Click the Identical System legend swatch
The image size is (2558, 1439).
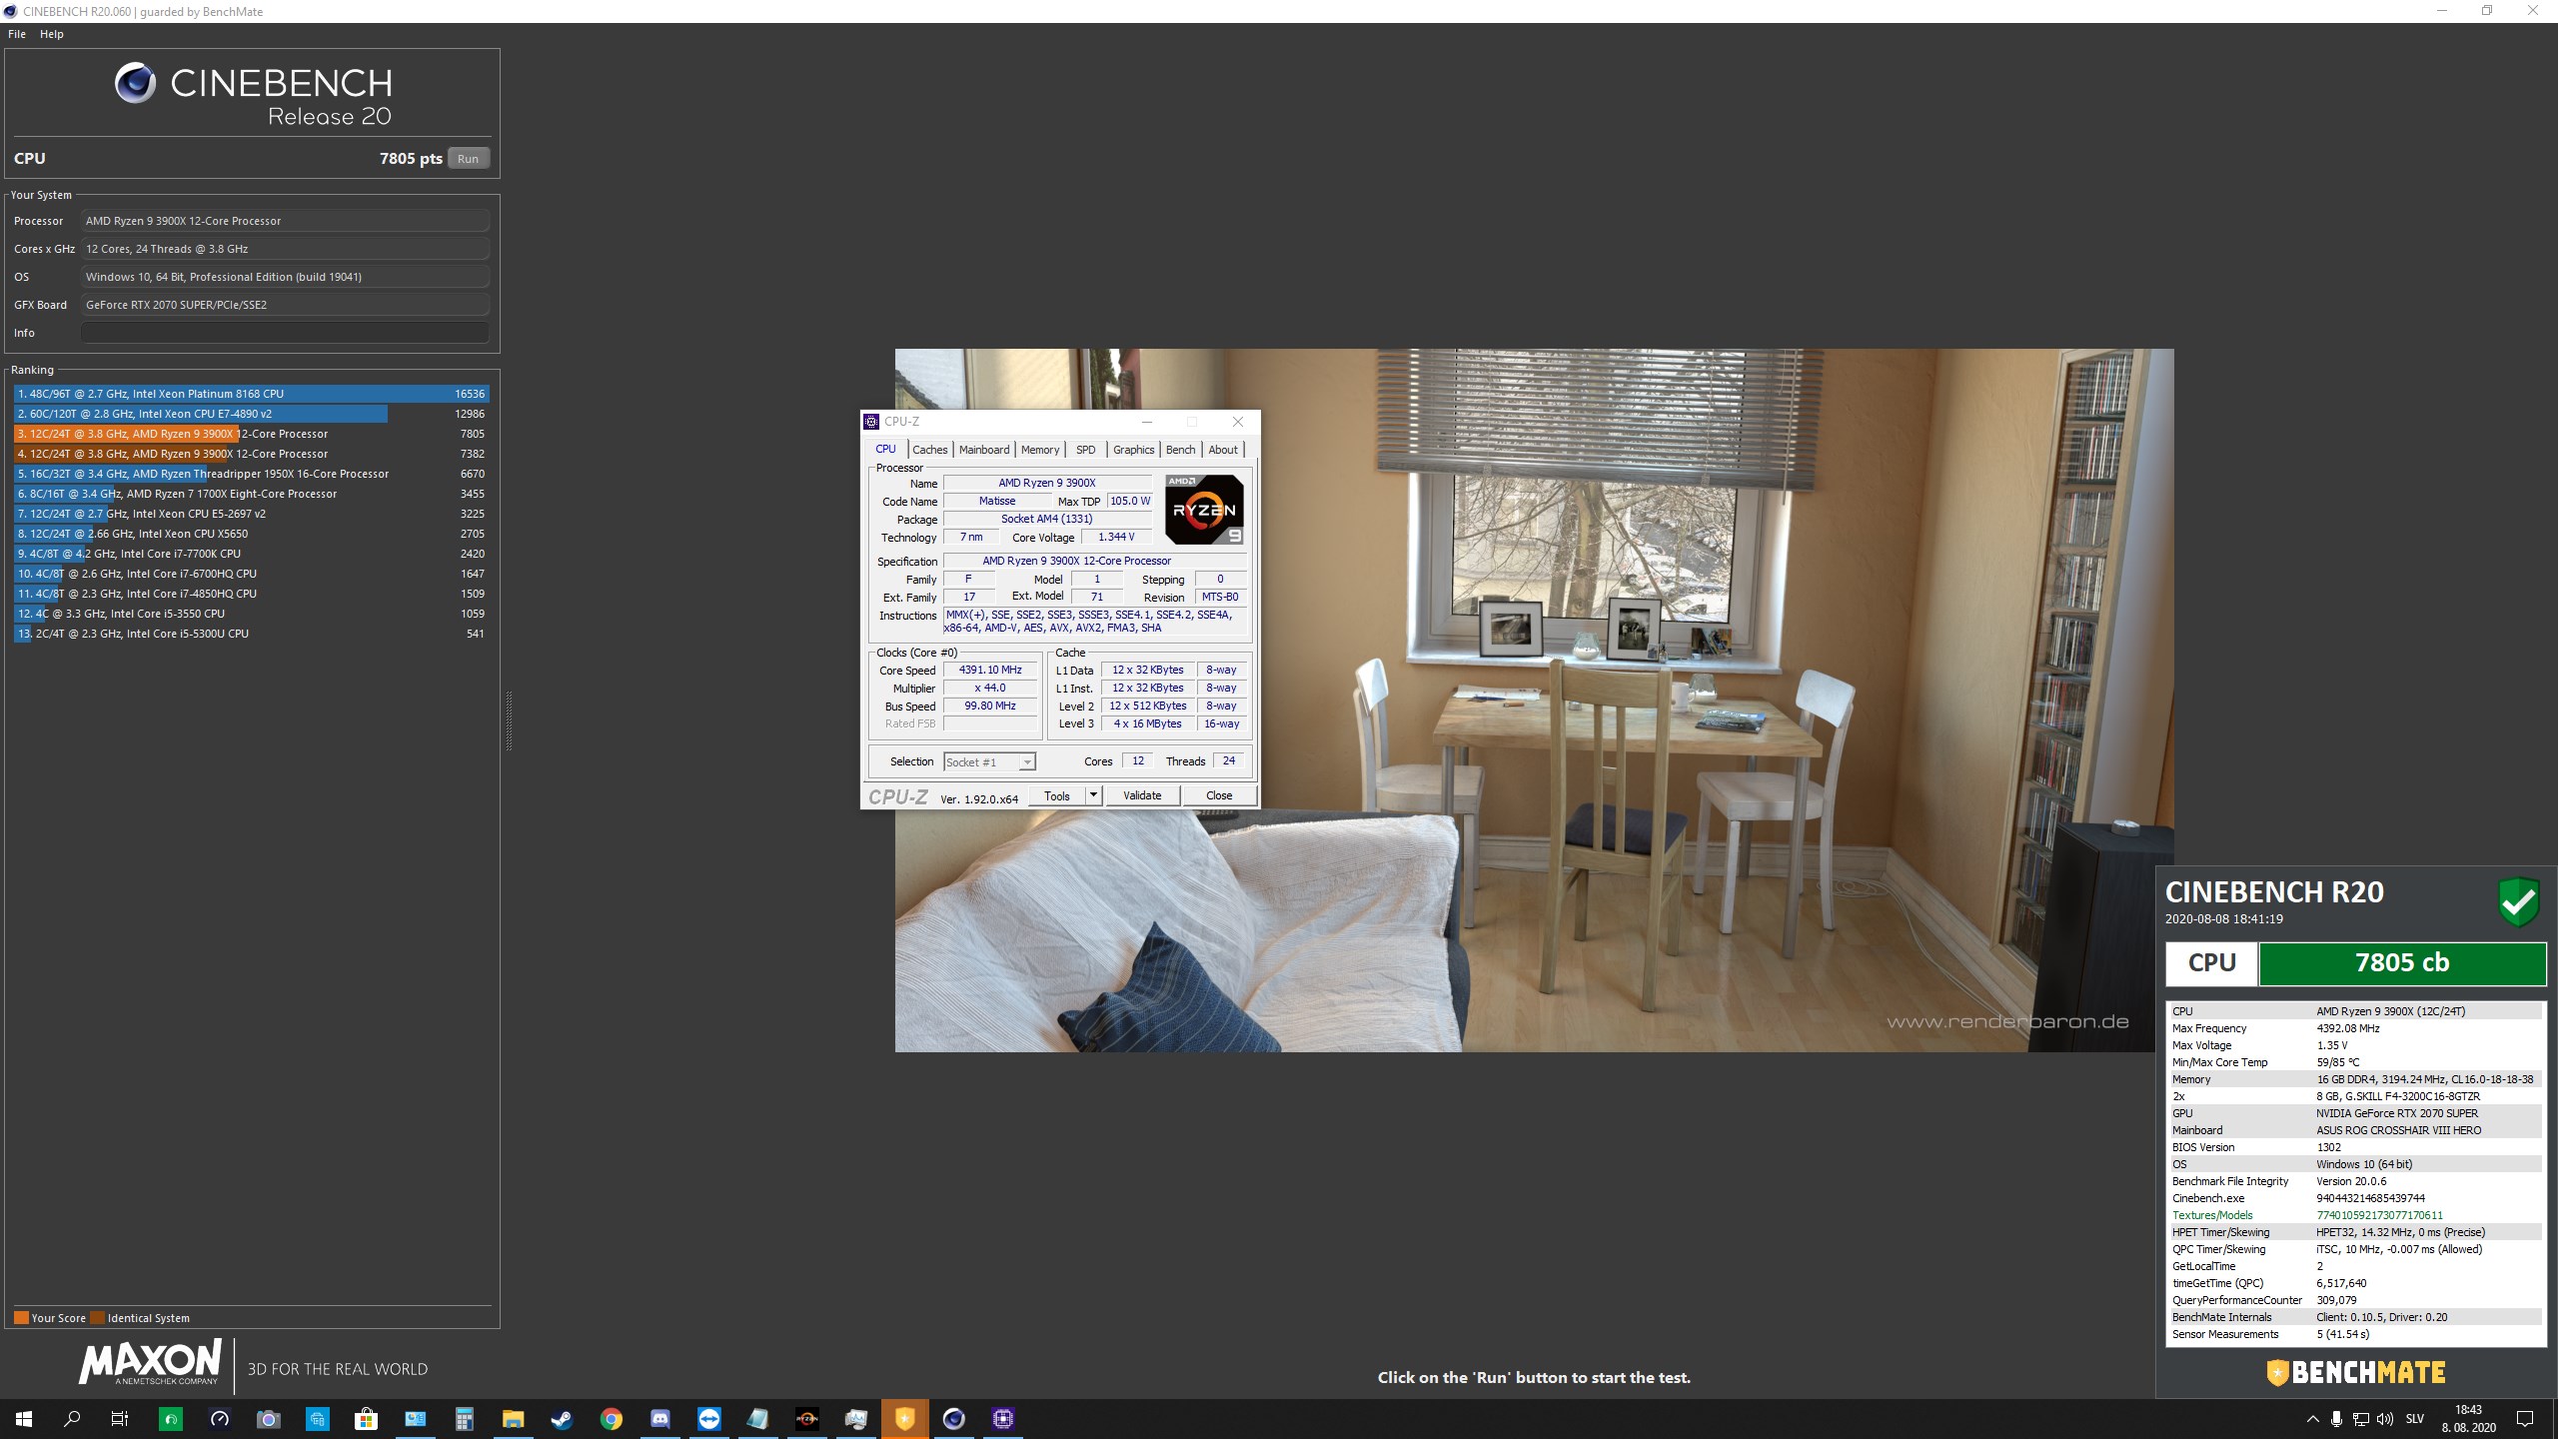97,1318
